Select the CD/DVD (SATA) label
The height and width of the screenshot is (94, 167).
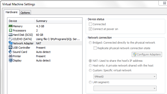point(22,39)
